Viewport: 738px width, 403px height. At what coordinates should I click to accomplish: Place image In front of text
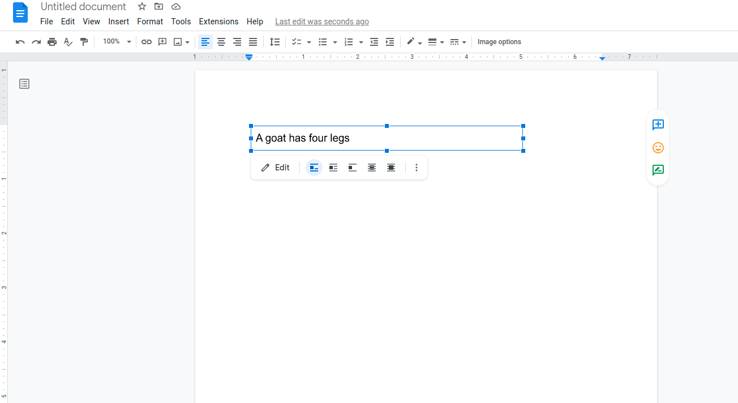(x=391, y=168)
